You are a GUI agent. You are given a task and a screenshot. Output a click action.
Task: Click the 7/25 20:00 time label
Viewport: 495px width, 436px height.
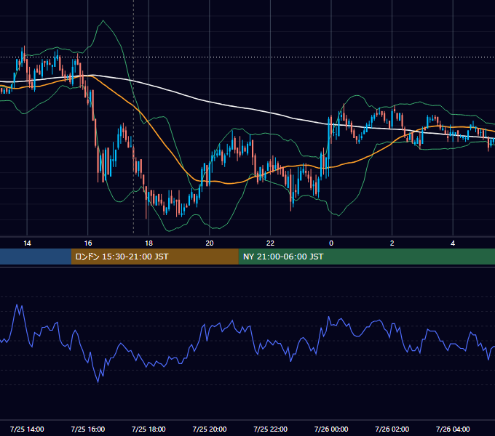210,429
